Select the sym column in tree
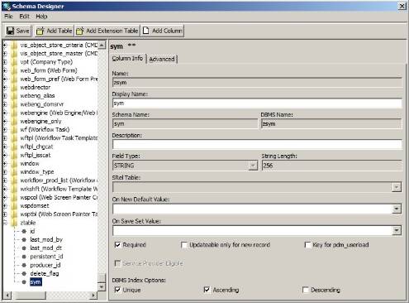409x303 pixels. [36, 282]
